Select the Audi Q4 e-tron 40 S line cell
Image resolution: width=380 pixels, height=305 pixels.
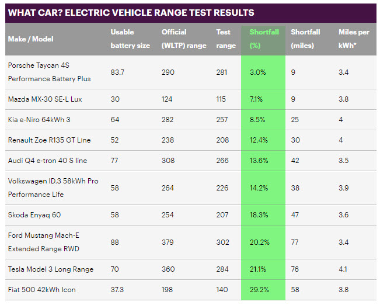[47, 161]
